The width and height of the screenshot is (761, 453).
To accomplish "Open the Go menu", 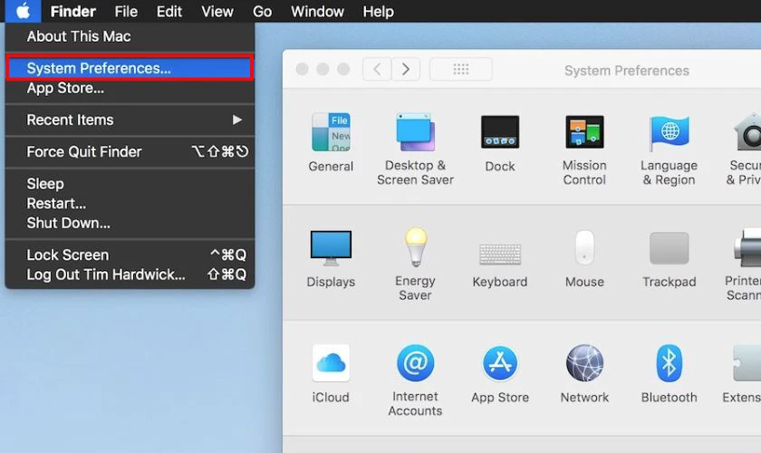I will (x=262, y=11).
